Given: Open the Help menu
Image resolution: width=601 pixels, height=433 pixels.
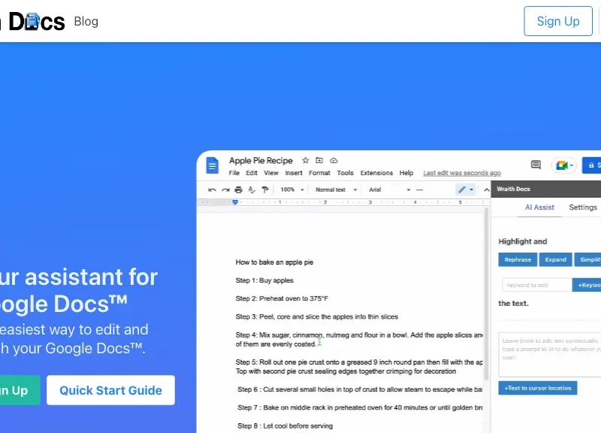Looking at the screenshot, I should tap(406, 173).
